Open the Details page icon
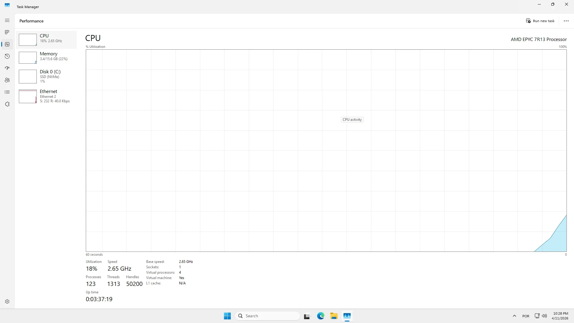The image size is (574, 323). pos(7,92)
